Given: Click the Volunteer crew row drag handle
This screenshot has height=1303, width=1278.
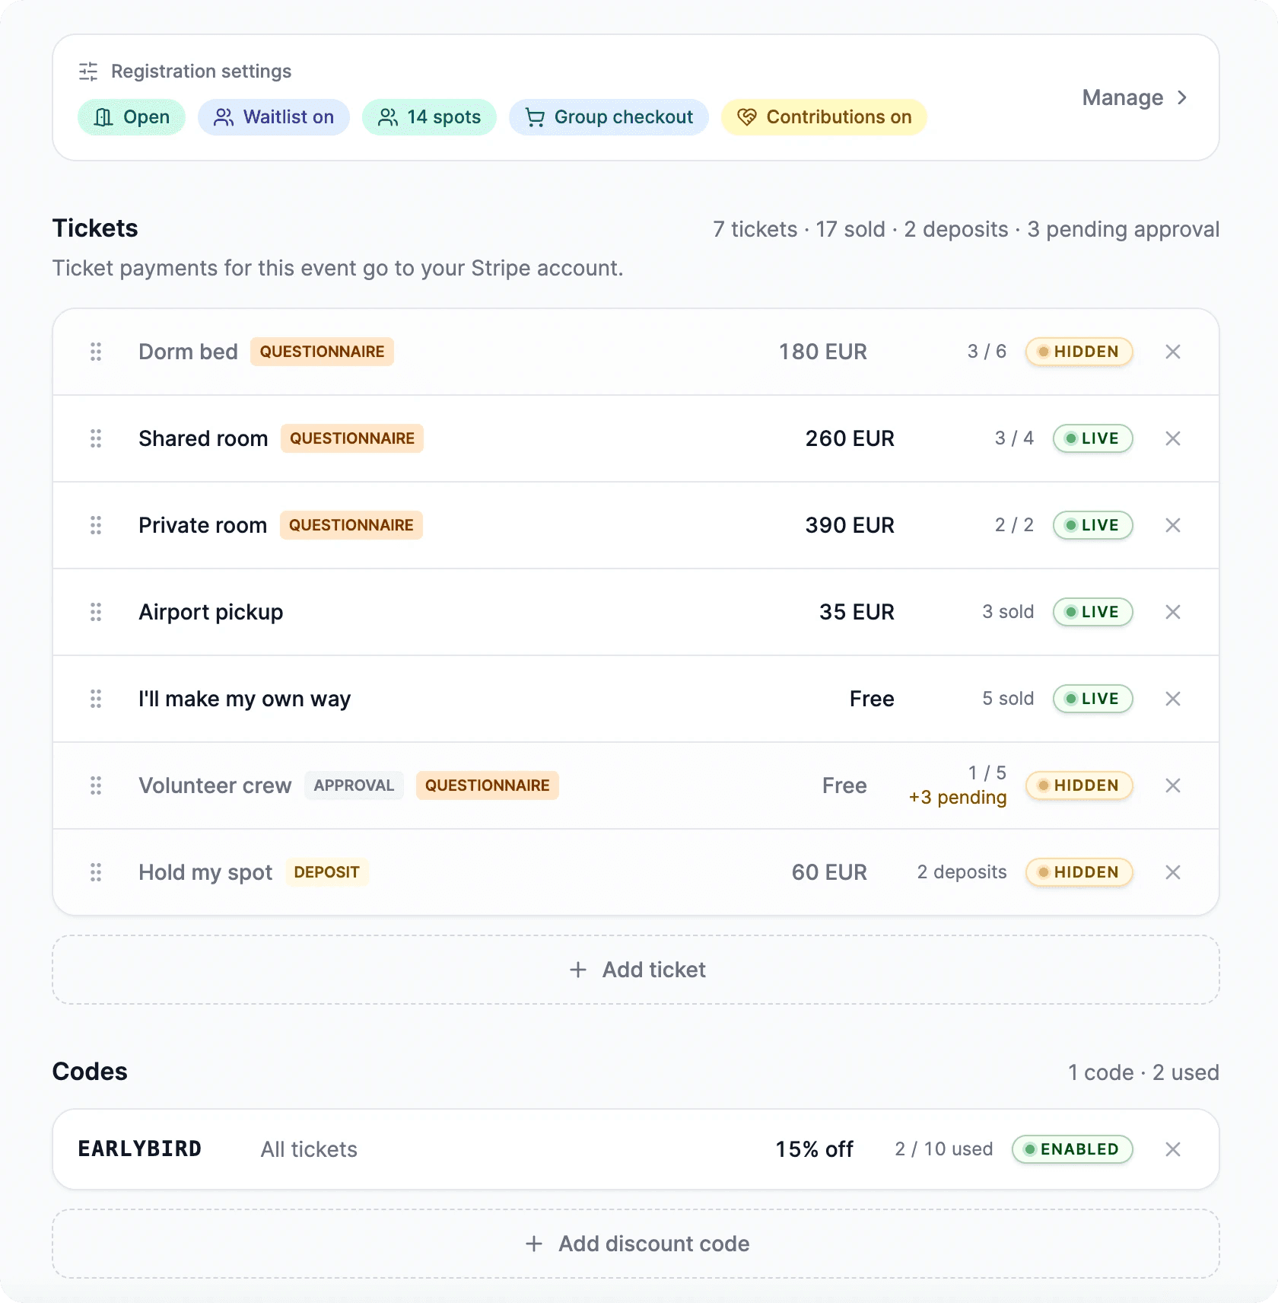Looking at the screenshot, I should coord(96,785).
